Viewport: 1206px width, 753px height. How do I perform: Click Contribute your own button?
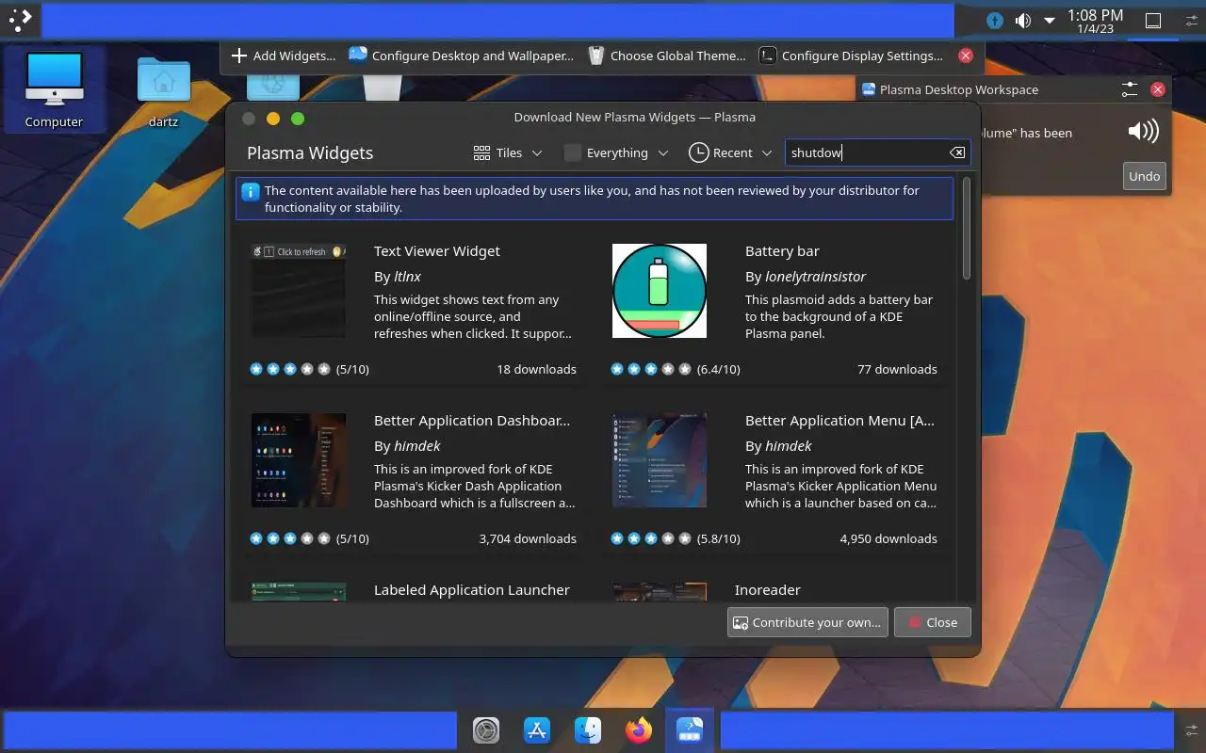807,622
